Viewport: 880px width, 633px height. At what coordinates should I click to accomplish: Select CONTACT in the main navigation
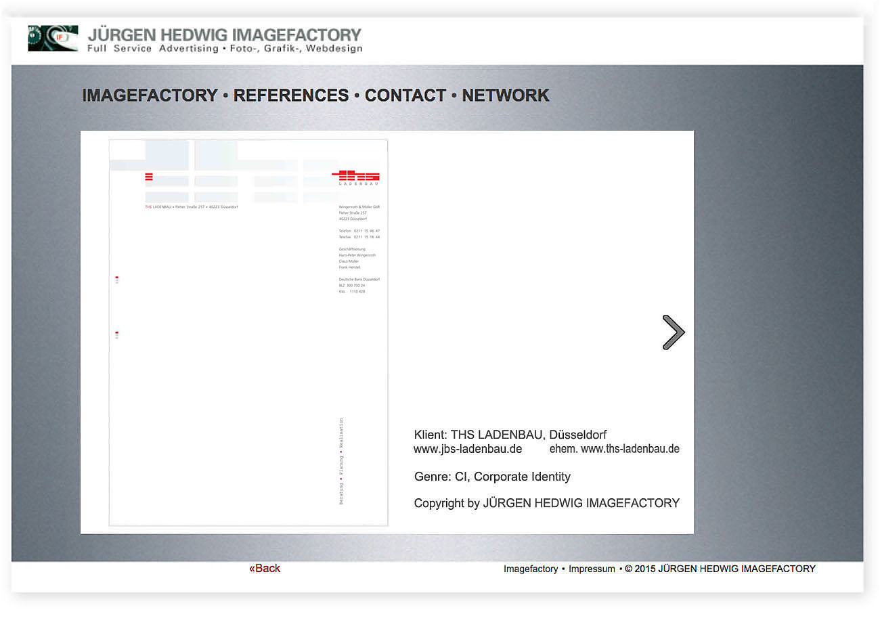coord(405,95)
